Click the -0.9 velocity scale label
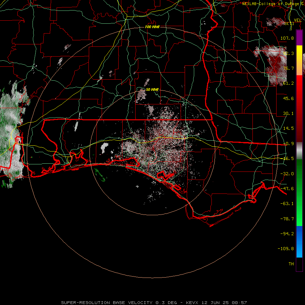The height and width of the screenshot is (305, 305). click(288, 144)
